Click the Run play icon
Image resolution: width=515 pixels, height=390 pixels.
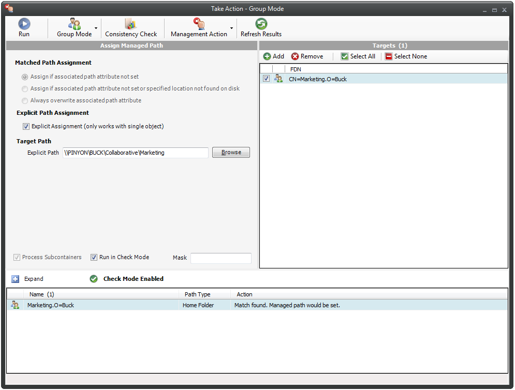click(24, 24)
